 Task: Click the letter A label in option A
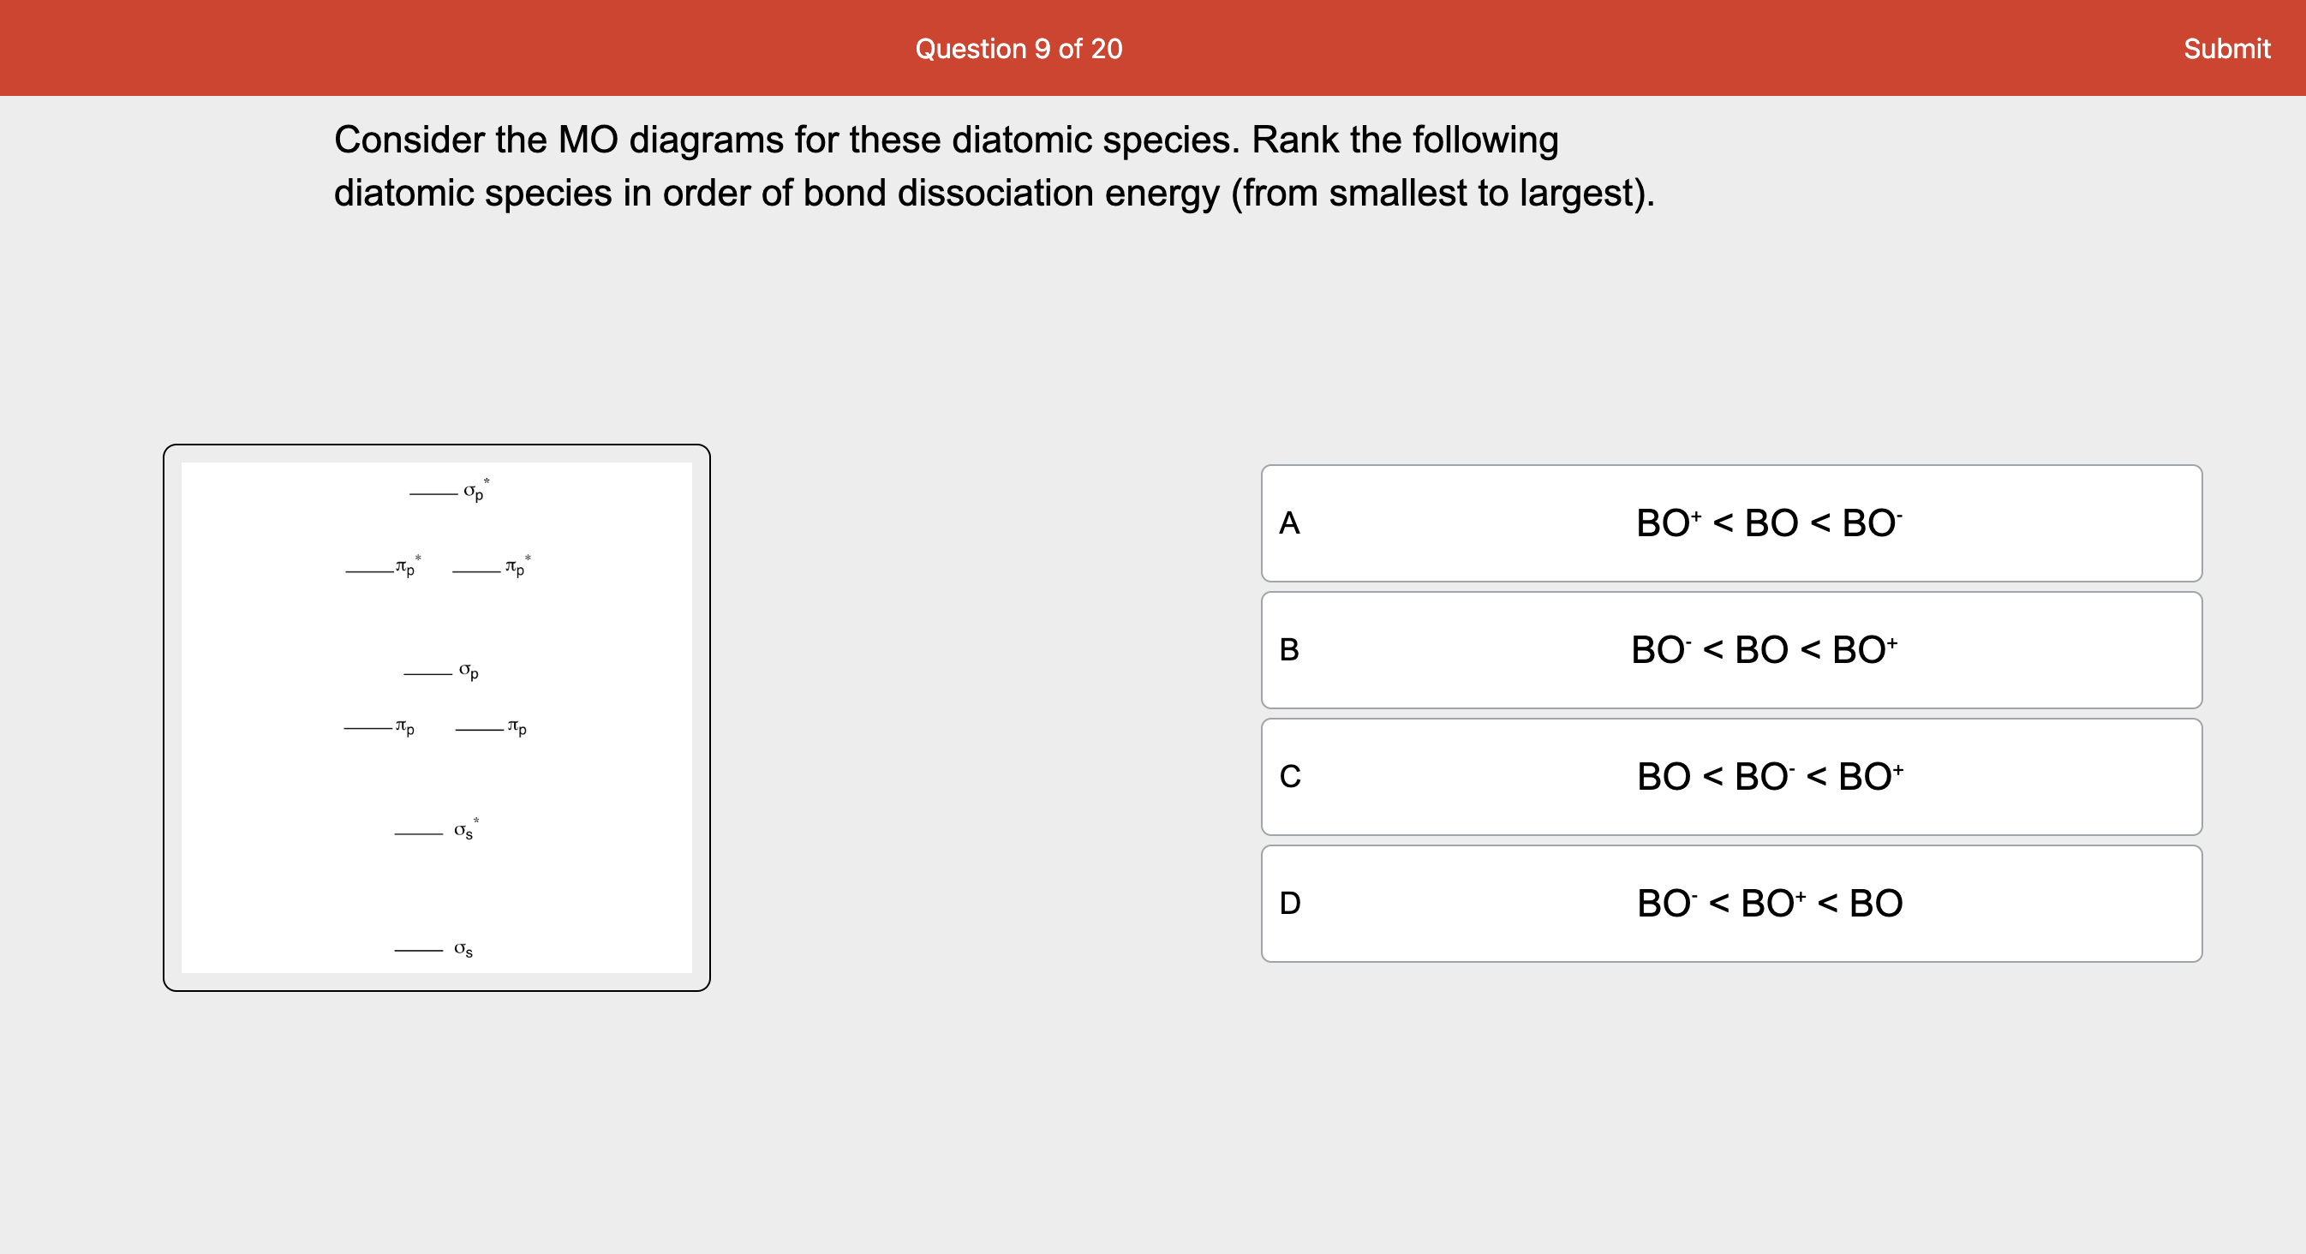click(x=1289, y=522)
